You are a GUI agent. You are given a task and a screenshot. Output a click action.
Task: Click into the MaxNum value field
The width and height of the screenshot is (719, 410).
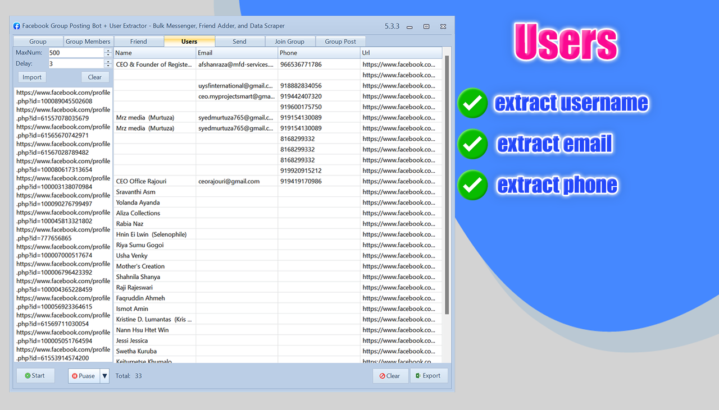click(x=76, y=53)
